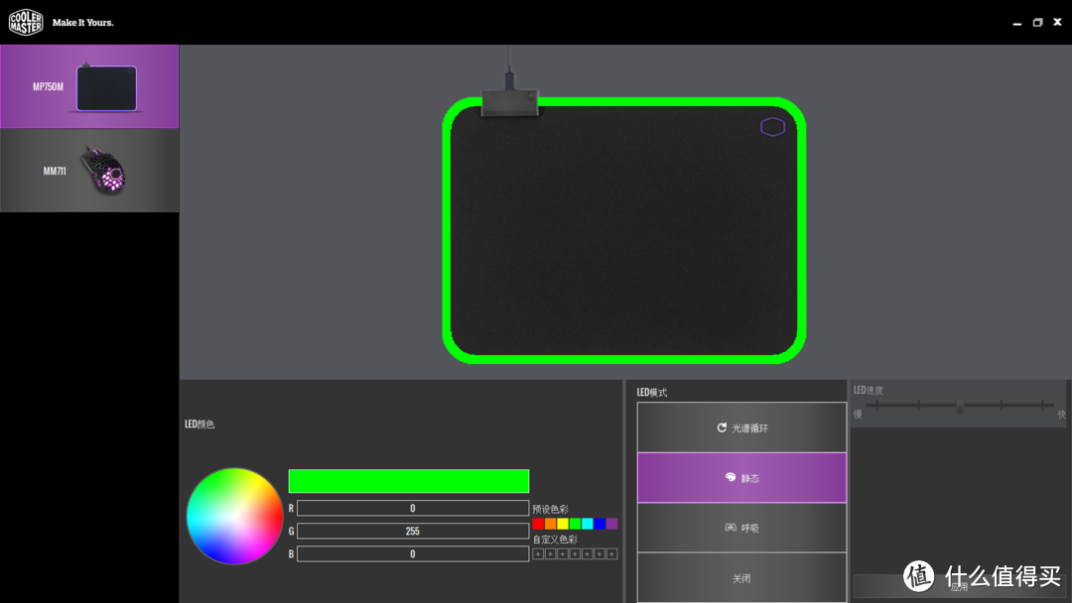Select the purple preset color

point(611,524)
